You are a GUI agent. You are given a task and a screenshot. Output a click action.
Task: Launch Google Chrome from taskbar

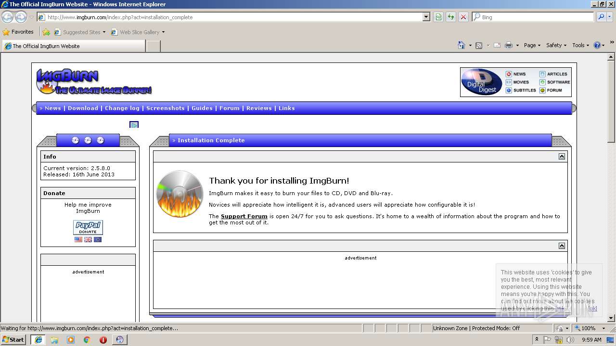coord(87,339)
